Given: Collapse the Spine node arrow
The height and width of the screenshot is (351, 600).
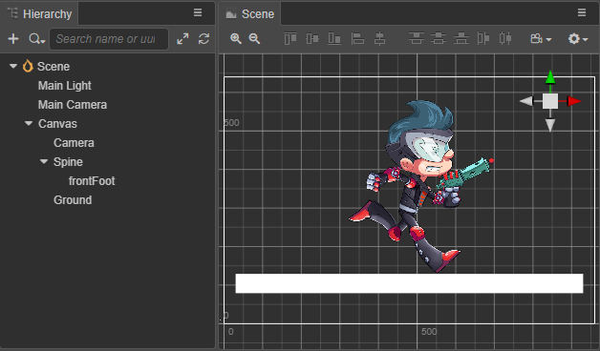Looking at the screenshot, I should [44, 161].
